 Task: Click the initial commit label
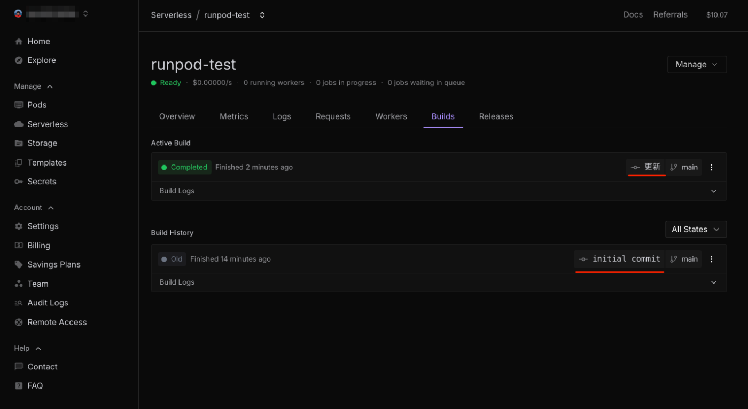(626, 259)
